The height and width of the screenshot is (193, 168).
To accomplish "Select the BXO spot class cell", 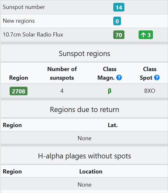I will coord(150,91).
